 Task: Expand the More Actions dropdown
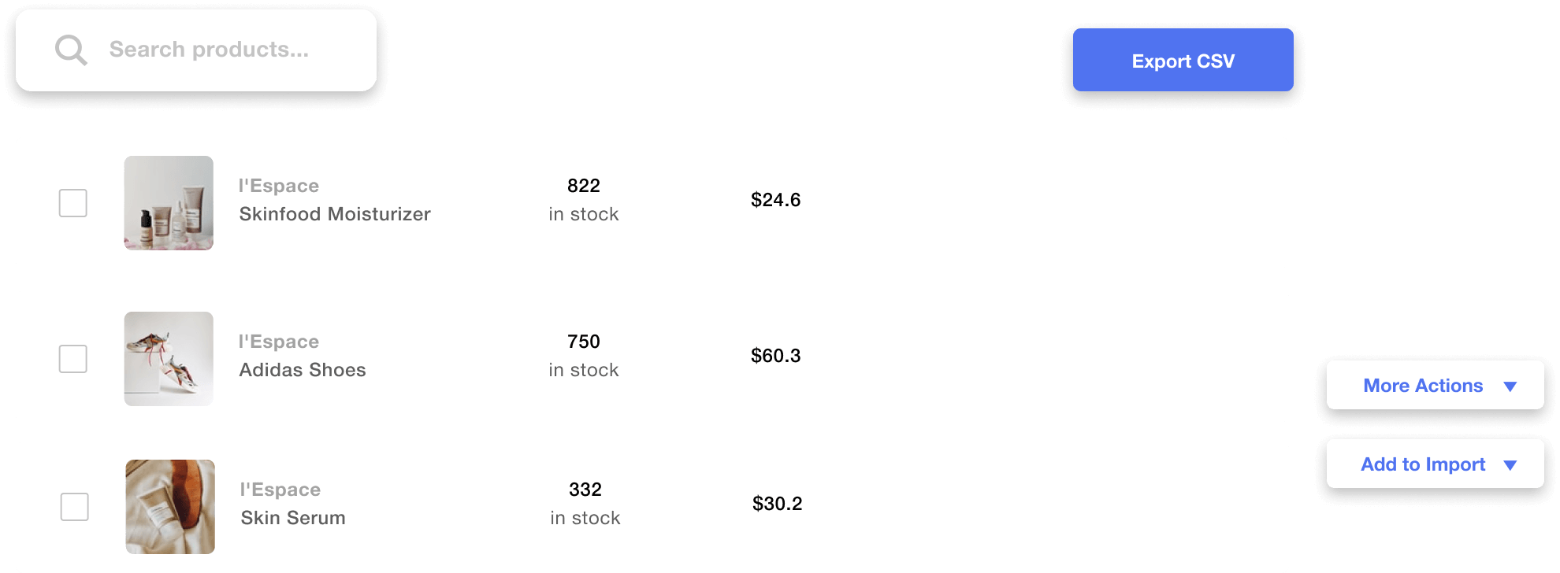pyautogui.click(x=1423, y=386)
